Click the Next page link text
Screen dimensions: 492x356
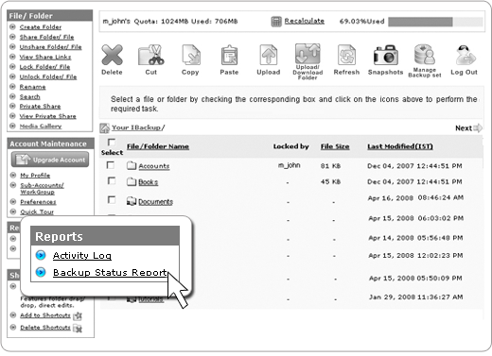464,128
